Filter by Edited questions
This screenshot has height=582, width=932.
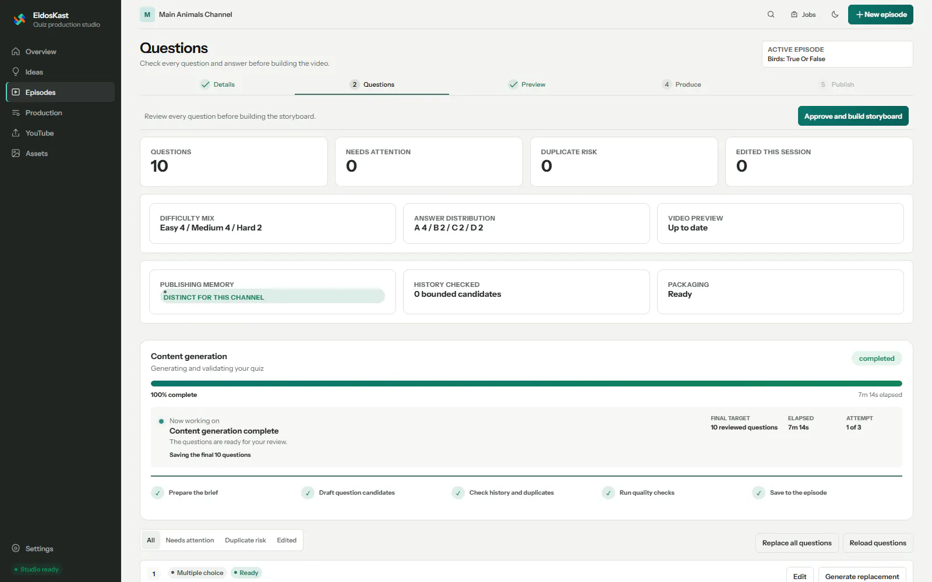287,540
